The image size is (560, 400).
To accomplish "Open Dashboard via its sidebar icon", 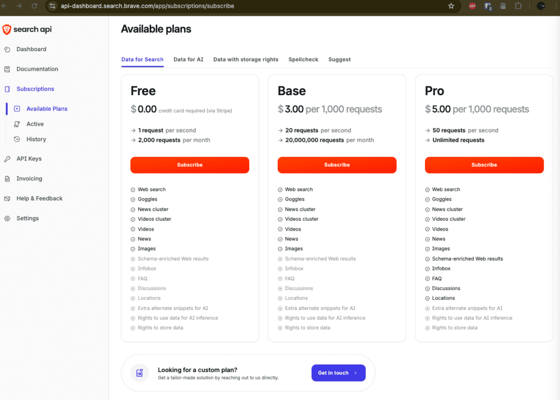I will click(x=7, y=49).
